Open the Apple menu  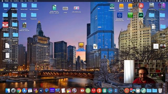2,1
